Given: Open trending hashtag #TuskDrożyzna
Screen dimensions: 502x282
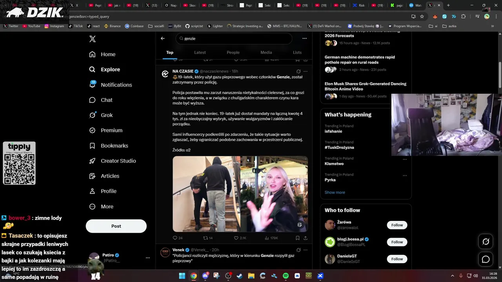Looking at the screenshot, I should pyautogui.click(x=339, y=147).
